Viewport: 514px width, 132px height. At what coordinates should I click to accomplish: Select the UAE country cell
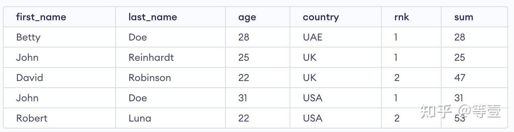pos(312,37)
